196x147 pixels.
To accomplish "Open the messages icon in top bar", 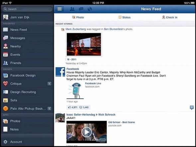I will click(x=81, y=9).
